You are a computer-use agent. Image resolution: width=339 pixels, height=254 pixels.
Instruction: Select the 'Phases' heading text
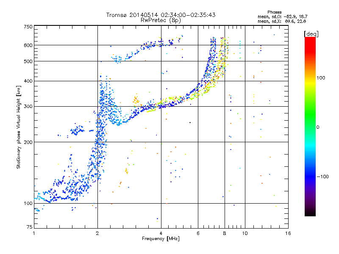(x=274, y=12)
